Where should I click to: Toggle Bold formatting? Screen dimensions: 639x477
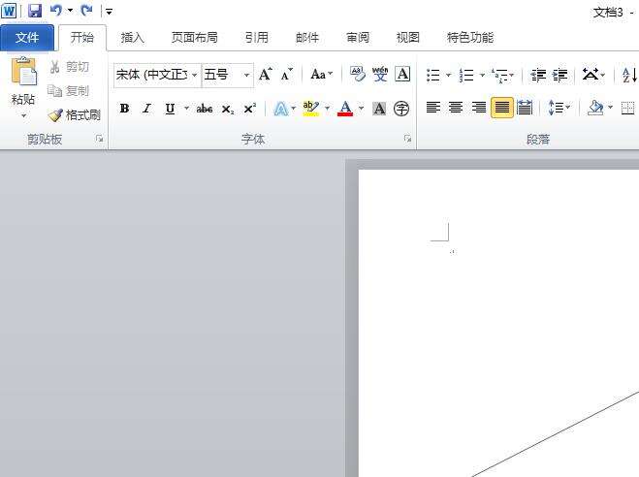coord(124,109)
